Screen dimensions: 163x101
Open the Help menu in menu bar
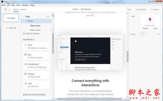coord(32,5)
